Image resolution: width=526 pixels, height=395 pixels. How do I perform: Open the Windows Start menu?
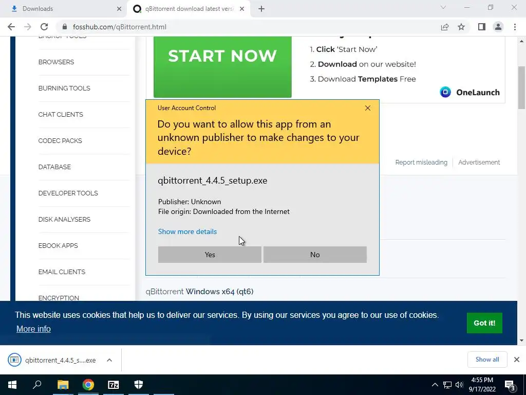(12, 385)
